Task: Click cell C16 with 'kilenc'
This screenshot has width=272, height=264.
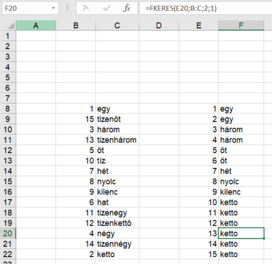Action: [x=117, y=192]
